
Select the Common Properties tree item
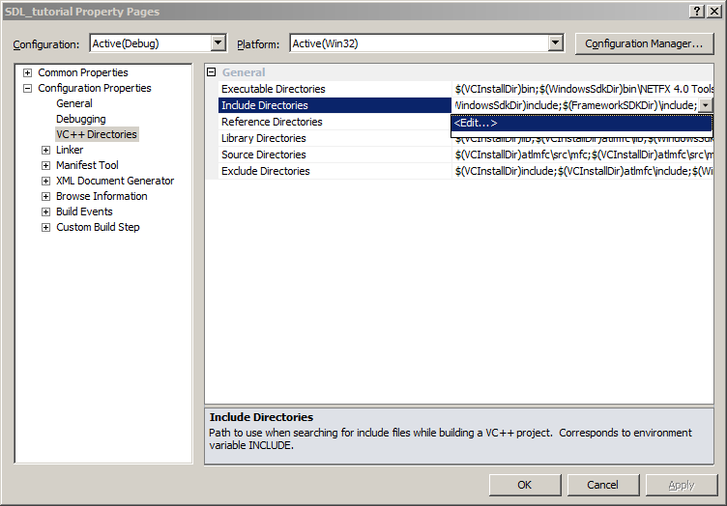click(83, 72)
